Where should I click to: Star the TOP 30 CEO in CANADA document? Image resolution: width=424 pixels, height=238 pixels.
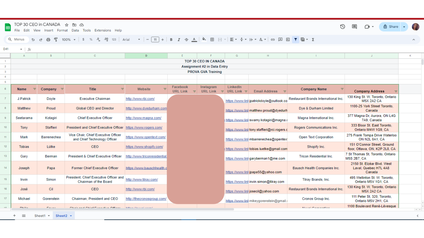pos(67,25)
